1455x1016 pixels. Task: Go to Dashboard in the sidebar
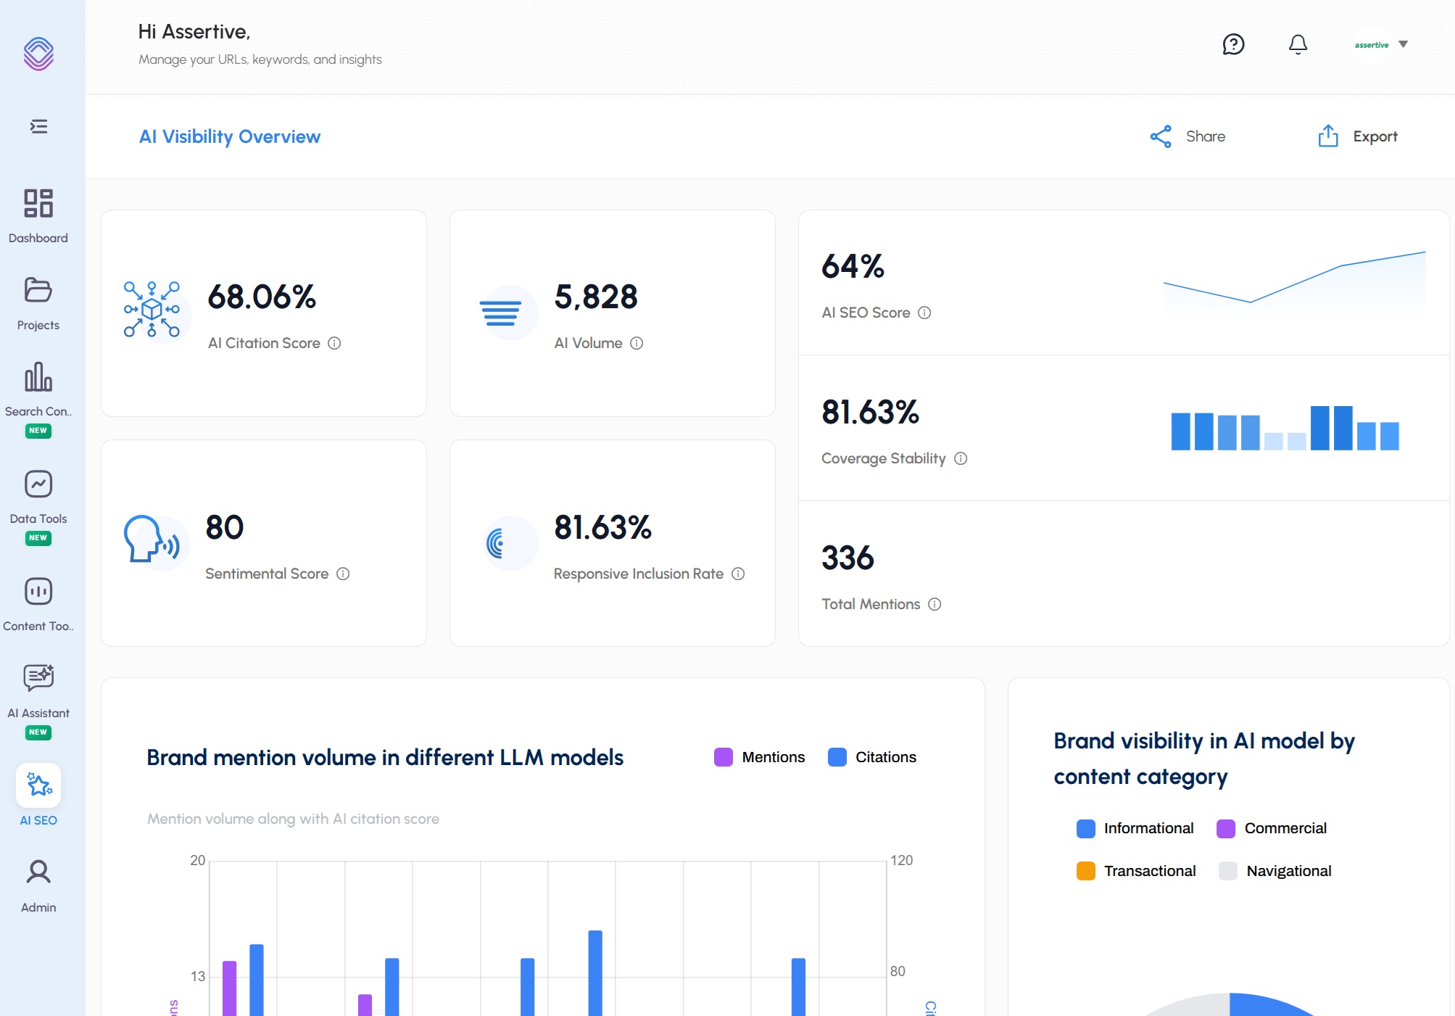[38, 238]
